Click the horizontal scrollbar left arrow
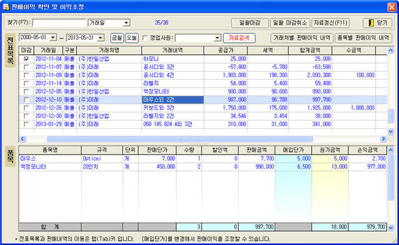The image size is (399, 245). click(23, 139)
